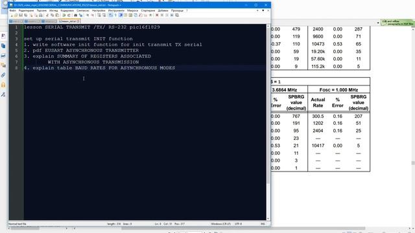Click the Notepad++ vertical scrollbar down arrow
This screenshot has height=233, width=415.
coord(268,219)
